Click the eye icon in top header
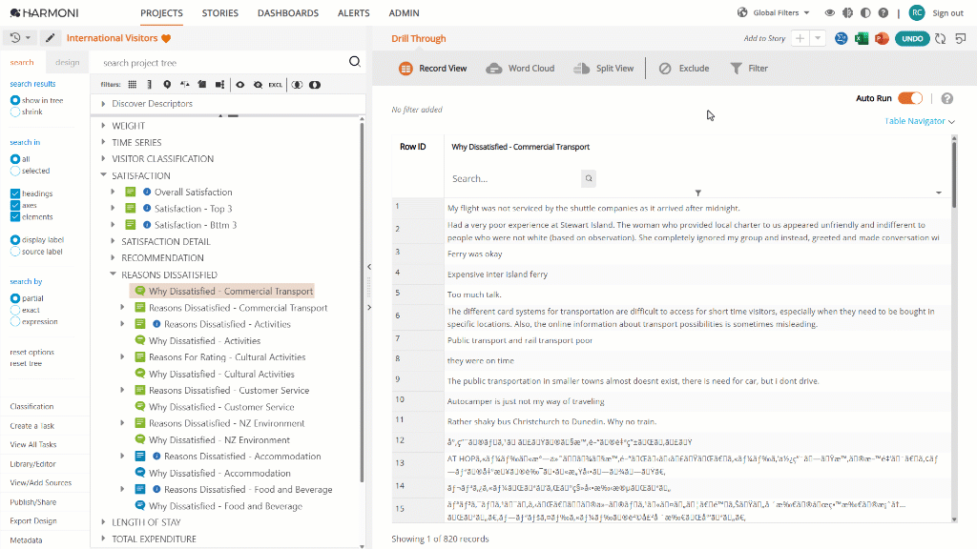 829,12
